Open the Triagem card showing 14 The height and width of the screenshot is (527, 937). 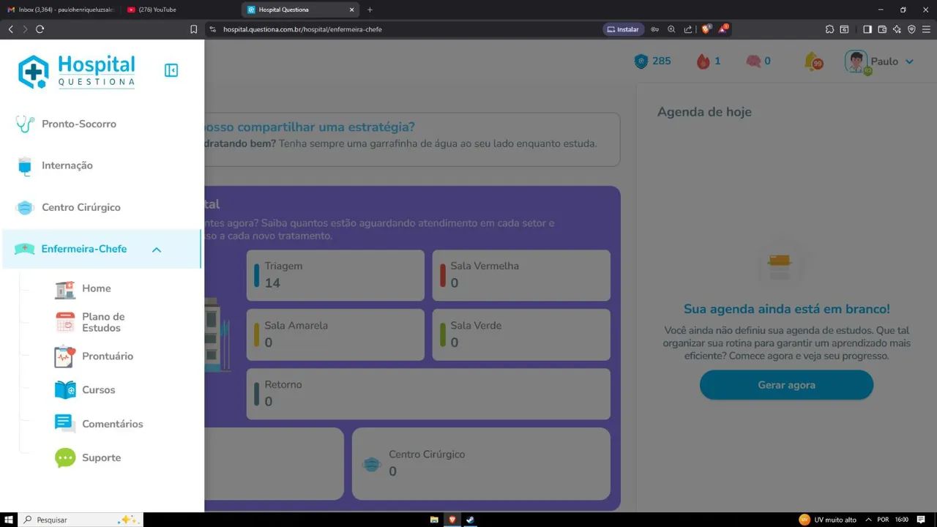click(335, 275)
